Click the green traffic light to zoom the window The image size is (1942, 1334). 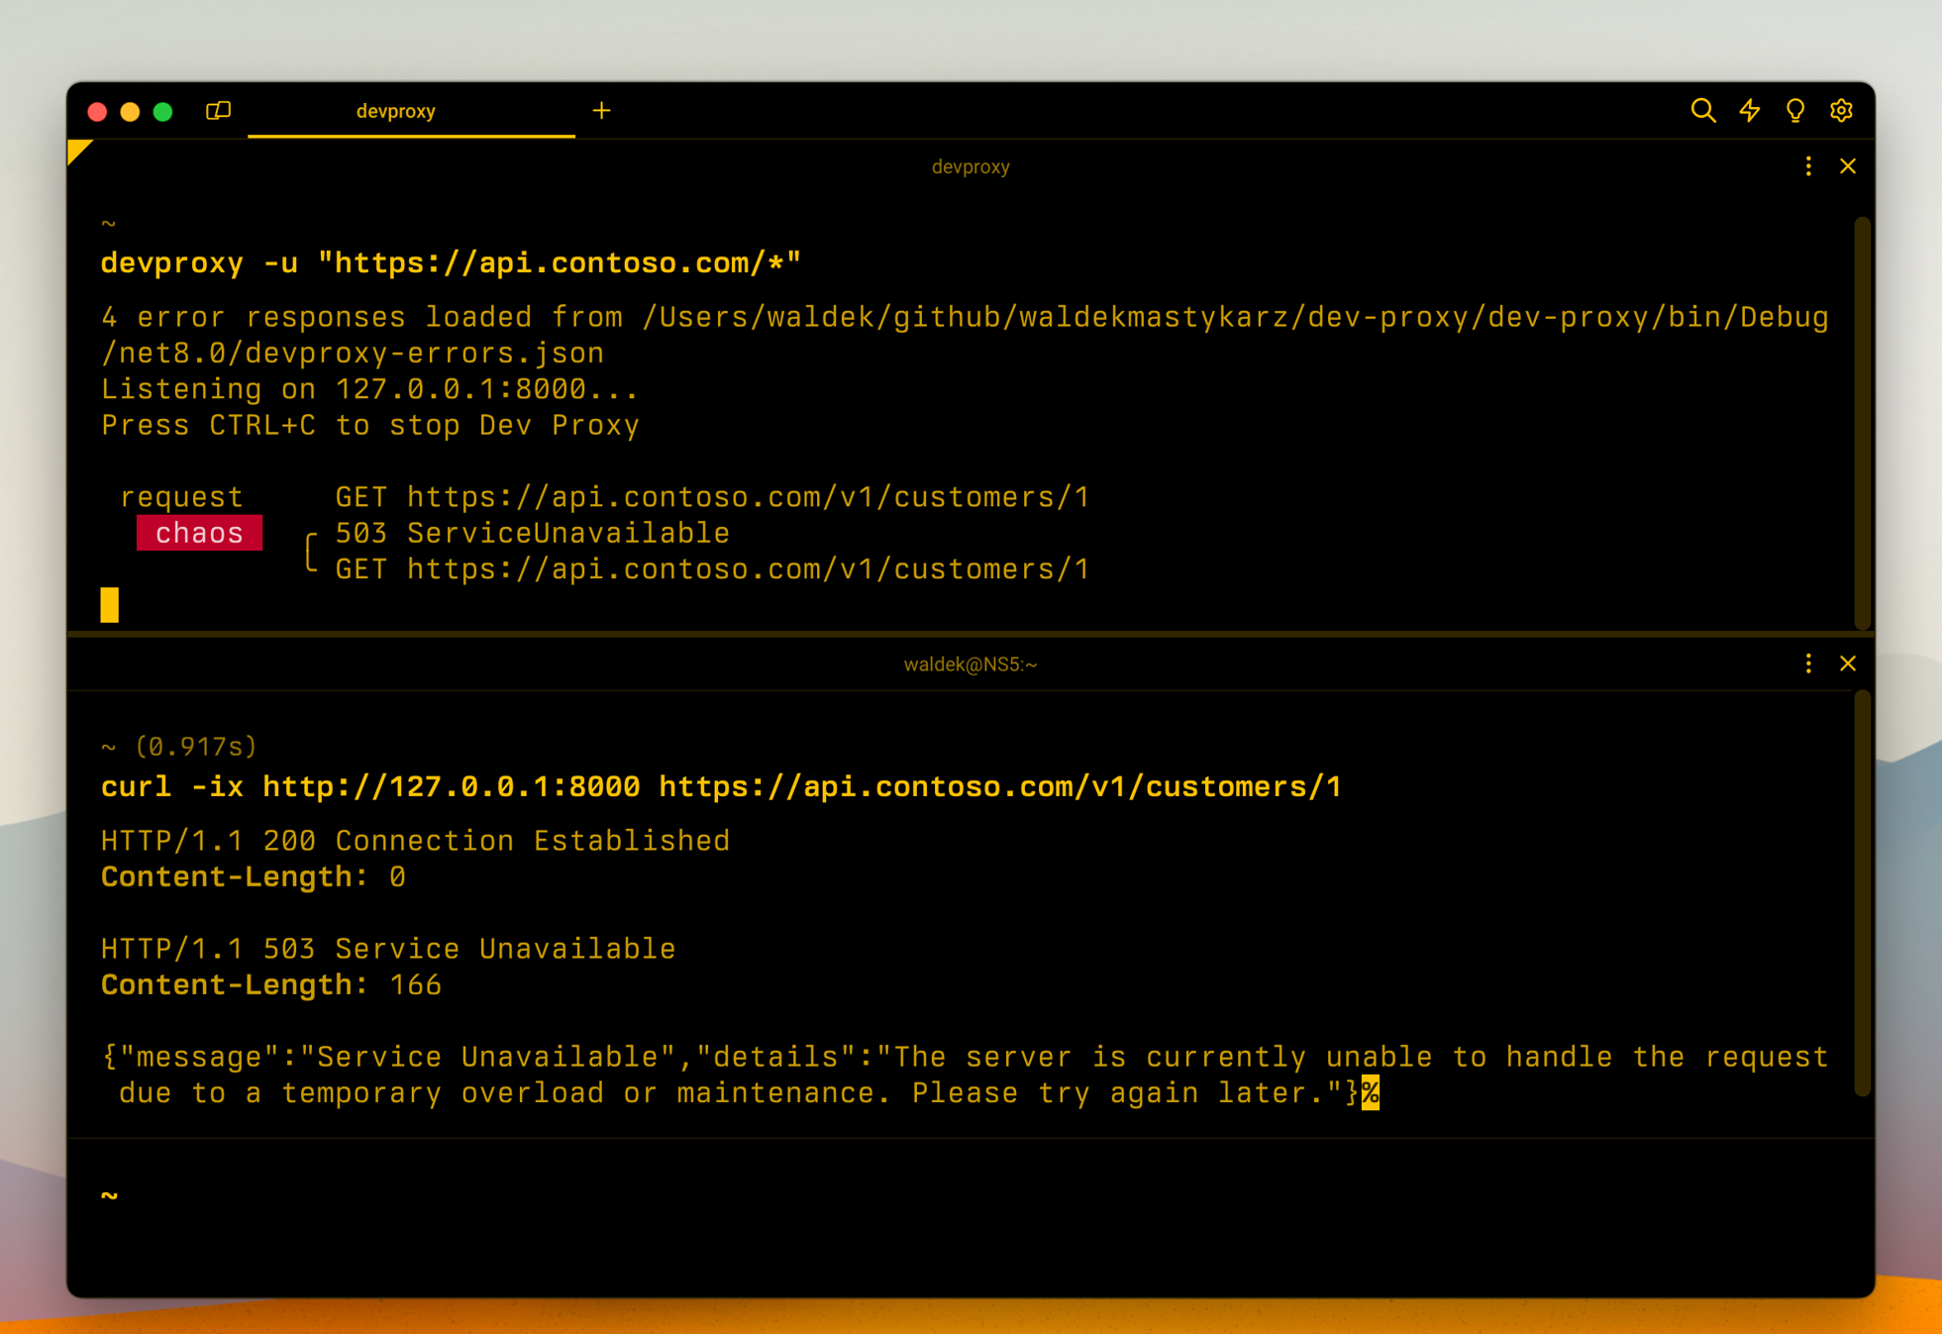161,111
